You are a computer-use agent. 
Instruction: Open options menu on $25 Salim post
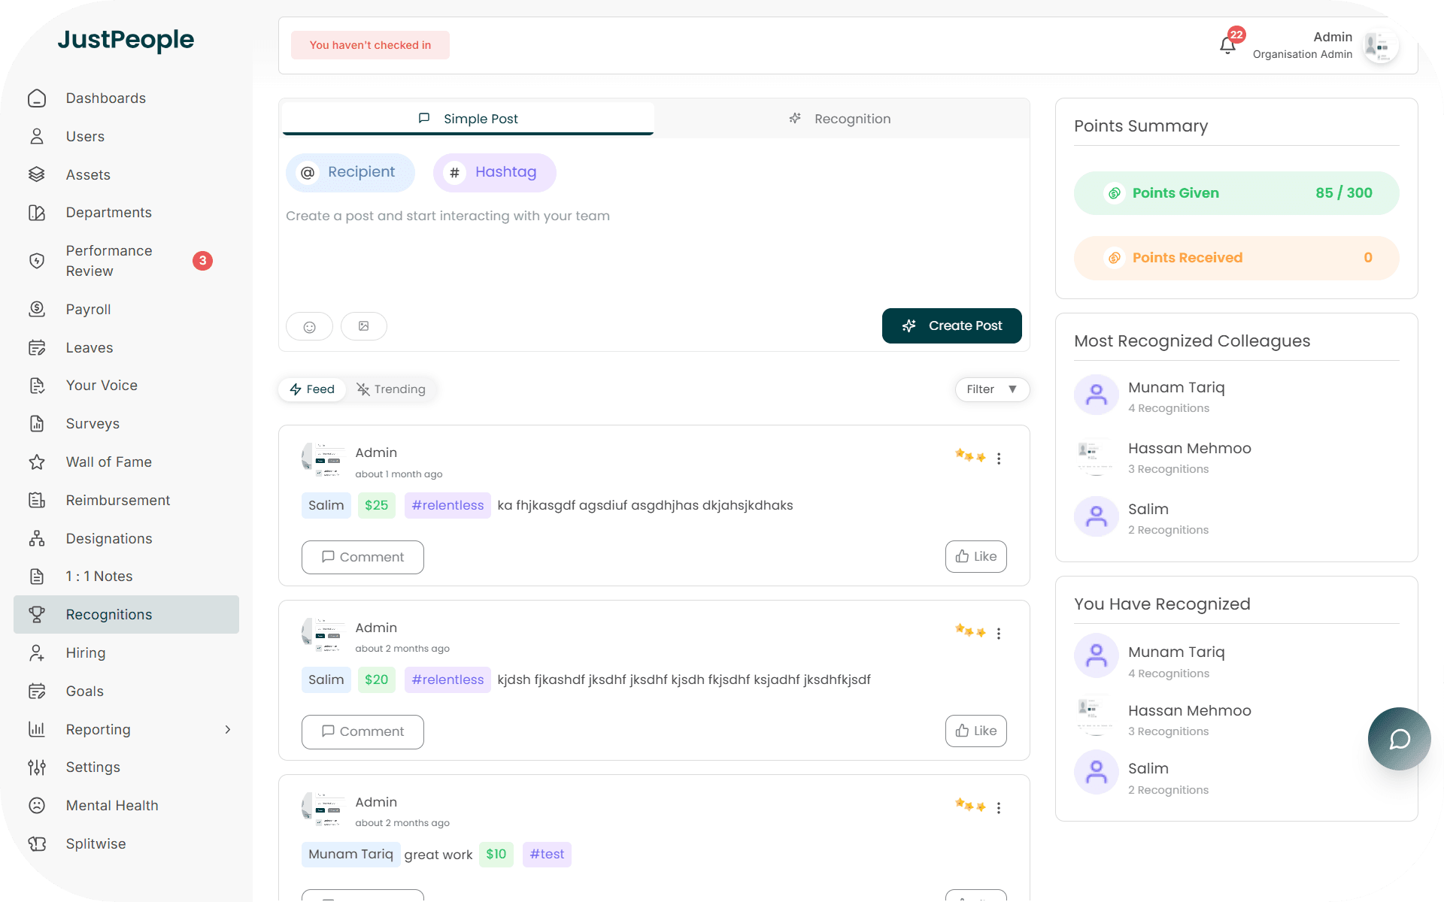(x=999, y=459)
